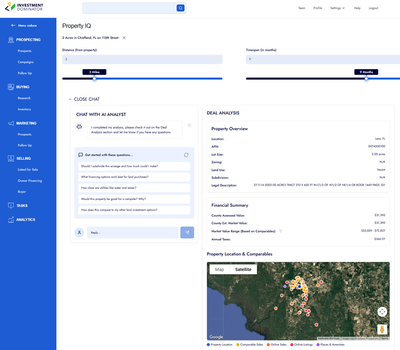Copy the AI analyst message
The height and width of the screenshot is (350, 400).
coord(189,126)
